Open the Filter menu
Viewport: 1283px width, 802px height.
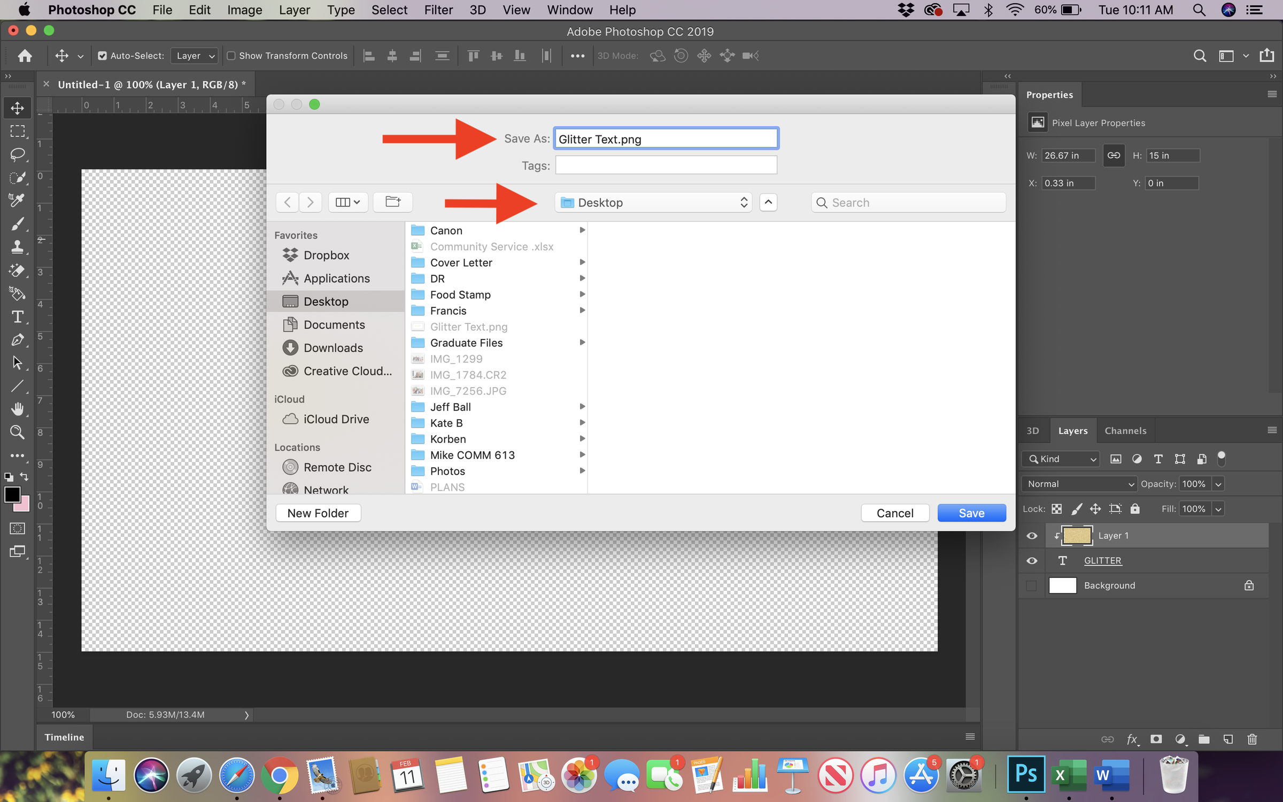(x=438, y=10)
